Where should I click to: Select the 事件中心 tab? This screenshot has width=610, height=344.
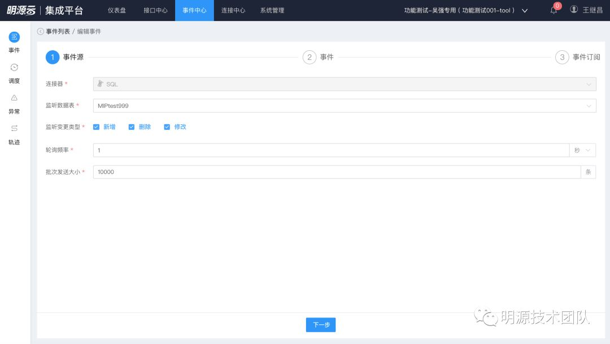[x=194, y=11]
